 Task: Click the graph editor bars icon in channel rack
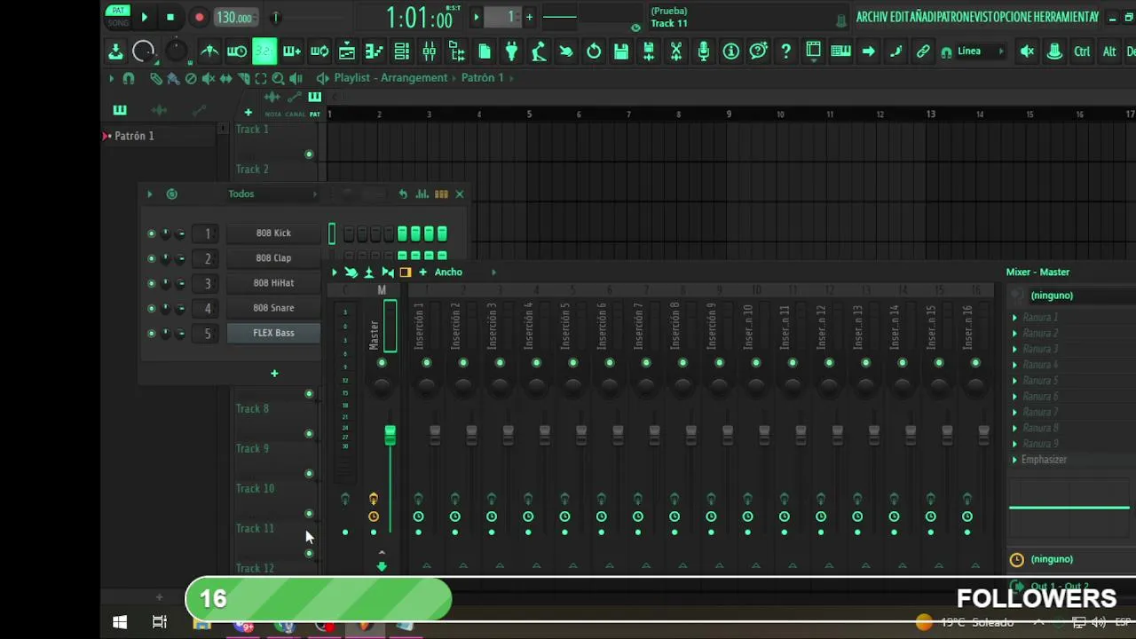tap(422, 193)
